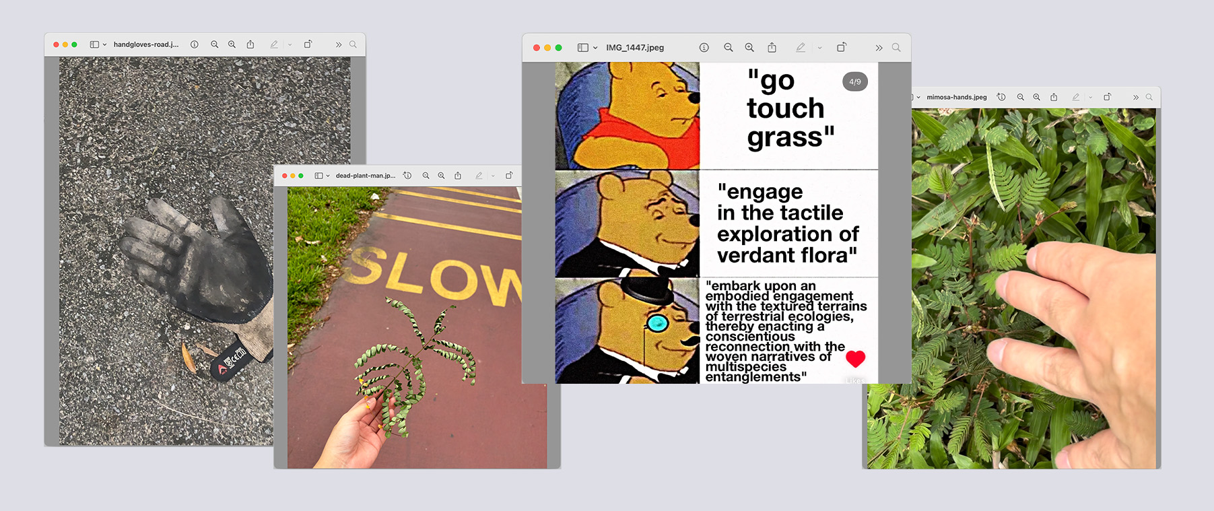Select the dead-plant-man.jp... window title
The width and height of the screenshot is (1214, 511).
(x=366, y=176)
